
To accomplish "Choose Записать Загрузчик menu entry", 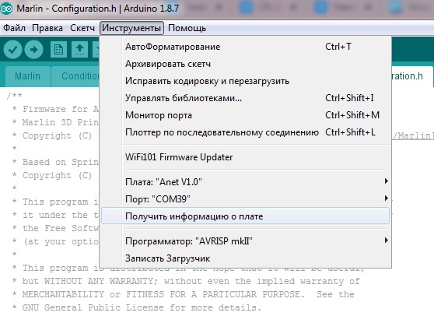I will point(245,258).
